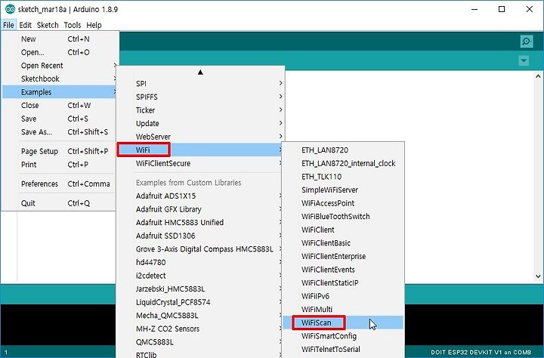Open the WiFiClient example

tap(343, 230)
